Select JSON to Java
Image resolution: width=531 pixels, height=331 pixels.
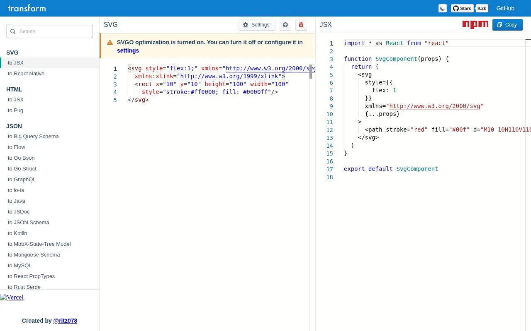tap(50, 201)
